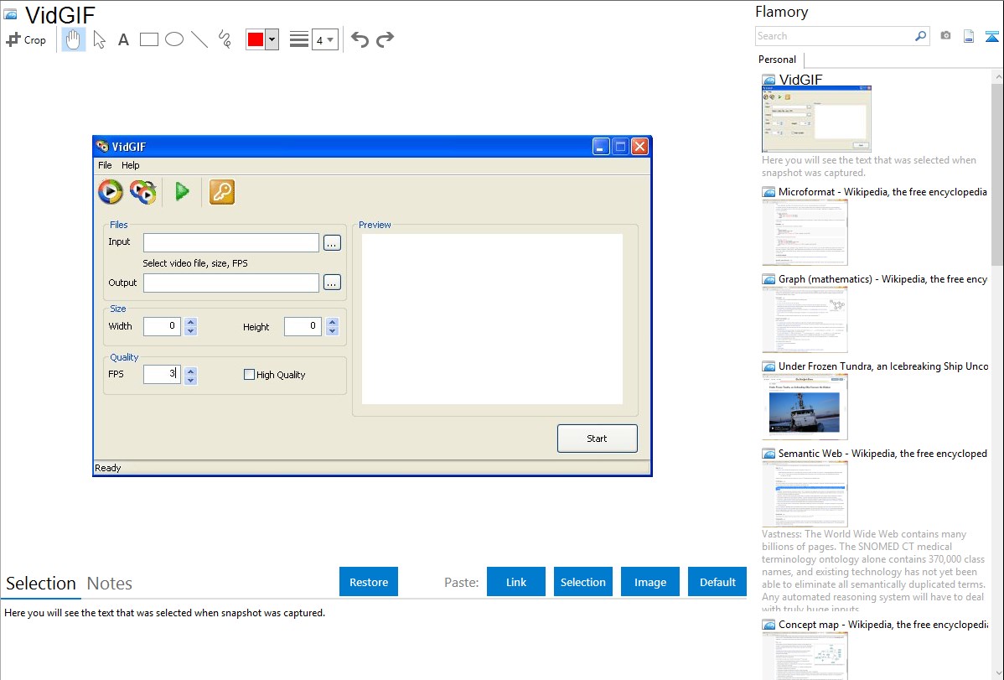Screen dimensions: 1004x680
Task: Click the Paste Default button
Action: coord(717,582)
